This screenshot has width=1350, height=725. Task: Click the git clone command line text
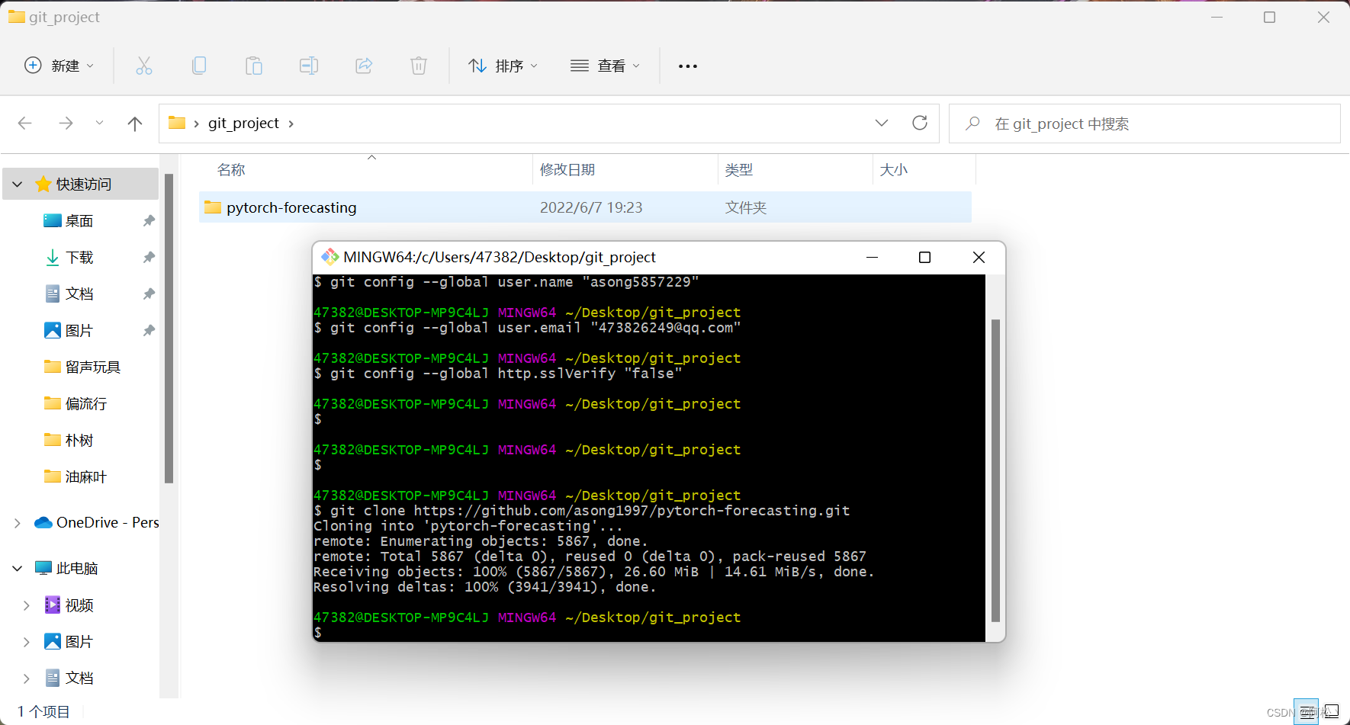[x=590, y=511]
